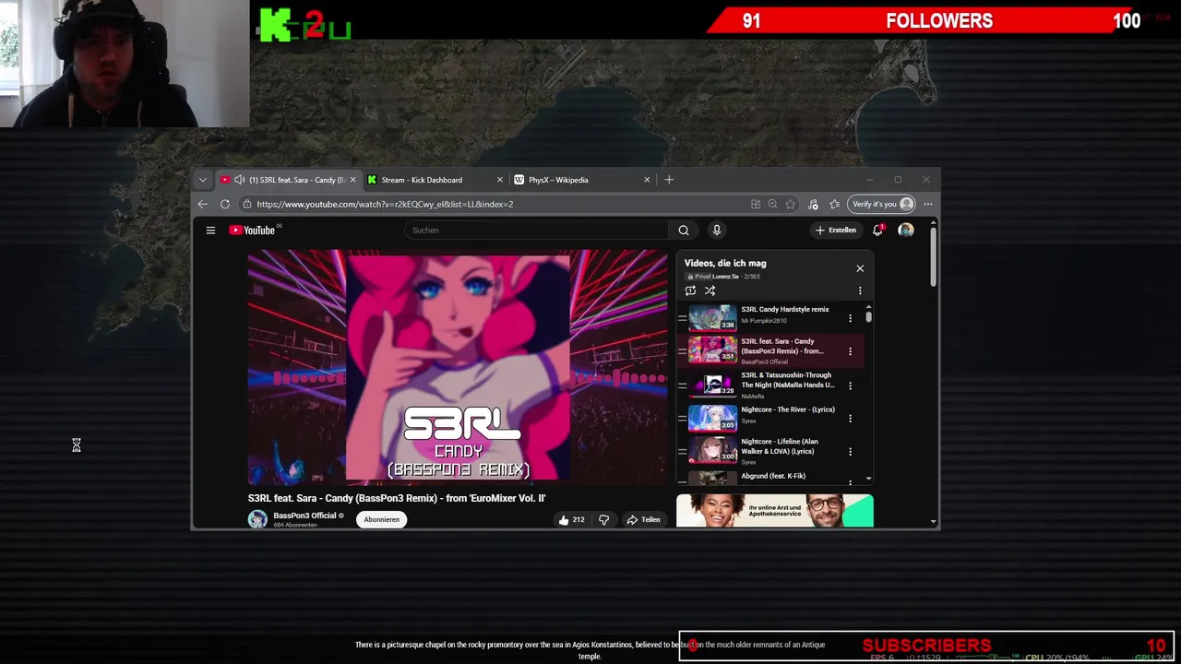Open options for Through The Night playlist entry
The width and height of the screenshot is (1181, 664).
point(851,385)
